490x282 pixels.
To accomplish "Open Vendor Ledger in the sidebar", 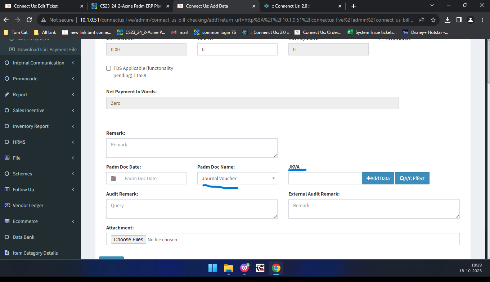I will pos(40,205).
